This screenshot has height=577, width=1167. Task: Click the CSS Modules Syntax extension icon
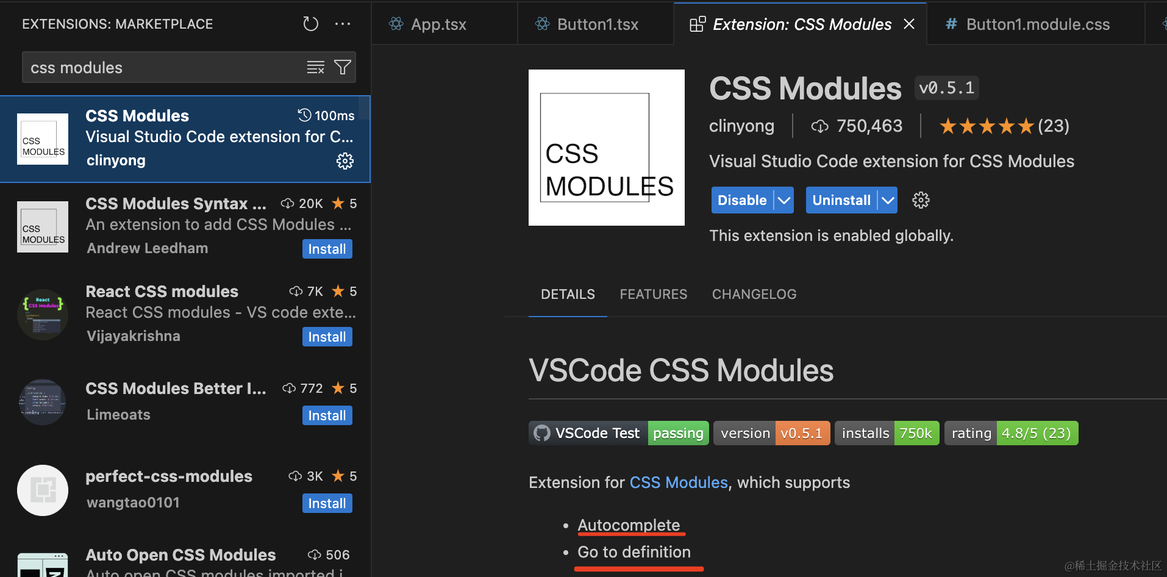click(x=43, y=227)
